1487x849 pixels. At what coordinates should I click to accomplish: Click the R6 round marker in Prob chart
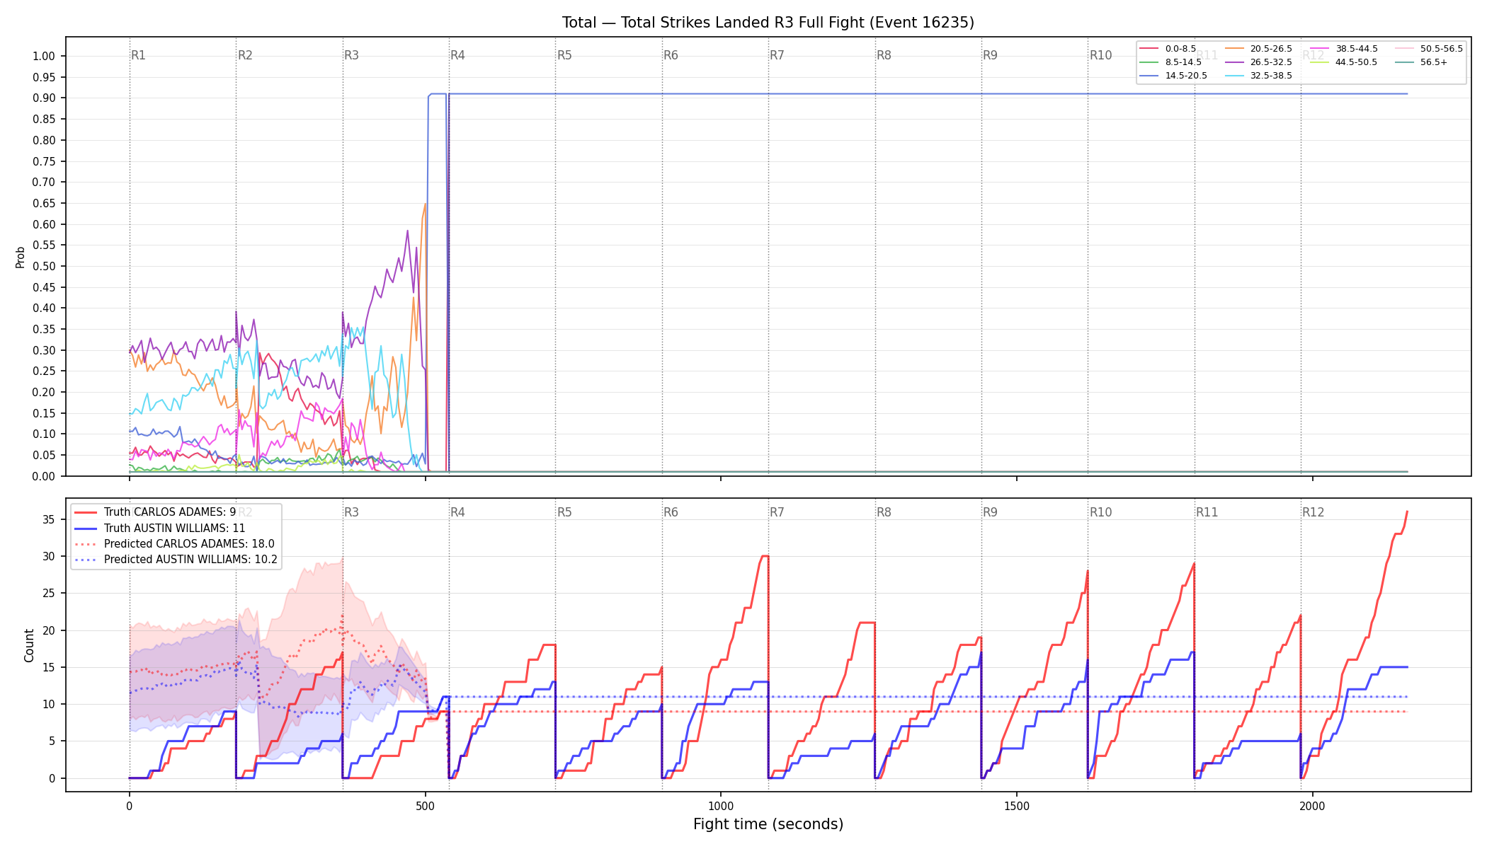671,55
